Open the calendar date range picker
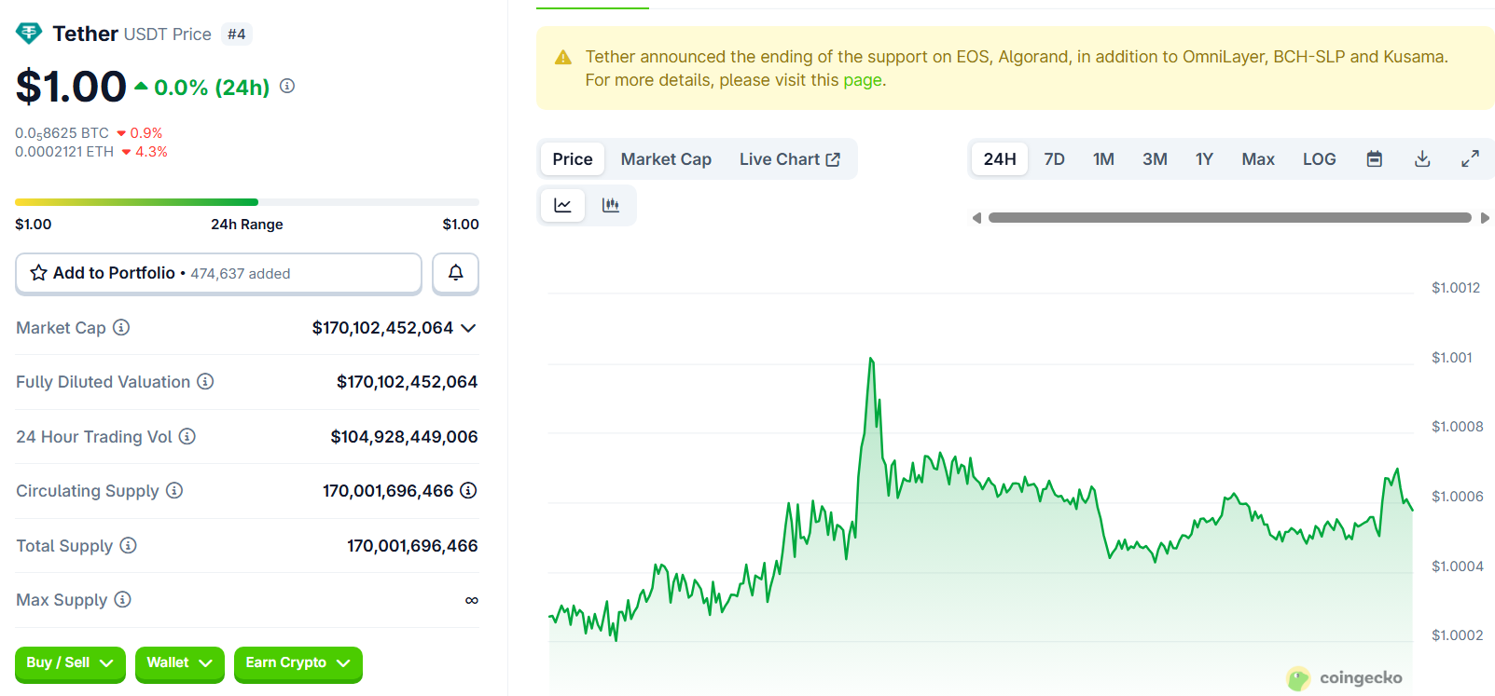The width and height of the screenshot is (1495, 696). (1374, 159)
